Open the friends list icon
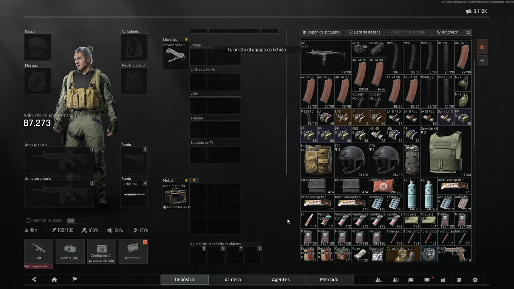 [x=396, y=280]
